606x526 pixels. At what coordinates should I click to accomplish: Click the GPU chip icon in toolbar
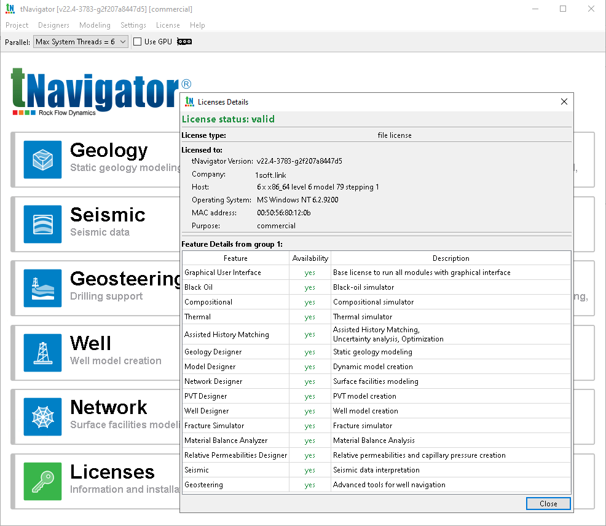184,42
